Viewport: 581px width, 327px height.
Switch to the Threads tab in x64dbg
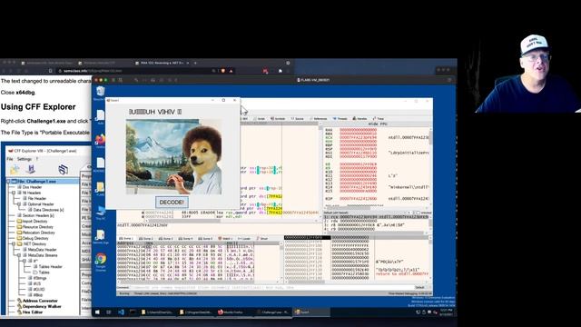[x=340, y=119]
